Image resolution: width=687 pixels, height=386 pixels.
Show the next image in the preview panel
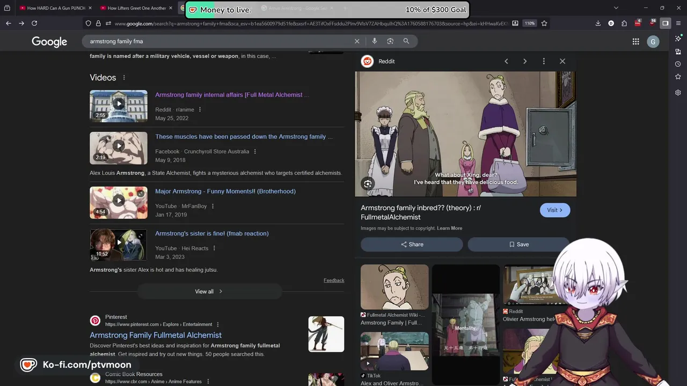click(x=525, y=61)
